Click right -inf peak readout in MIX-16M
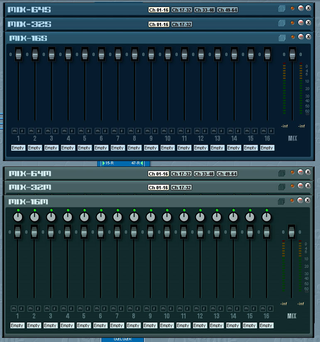This screenshot has height=342, width=320. click(300, 304)
